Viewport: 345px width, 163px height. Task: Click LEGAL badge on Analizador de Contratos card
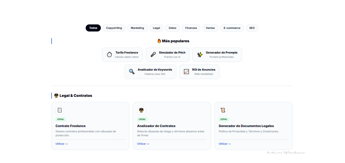coord(142,119)
